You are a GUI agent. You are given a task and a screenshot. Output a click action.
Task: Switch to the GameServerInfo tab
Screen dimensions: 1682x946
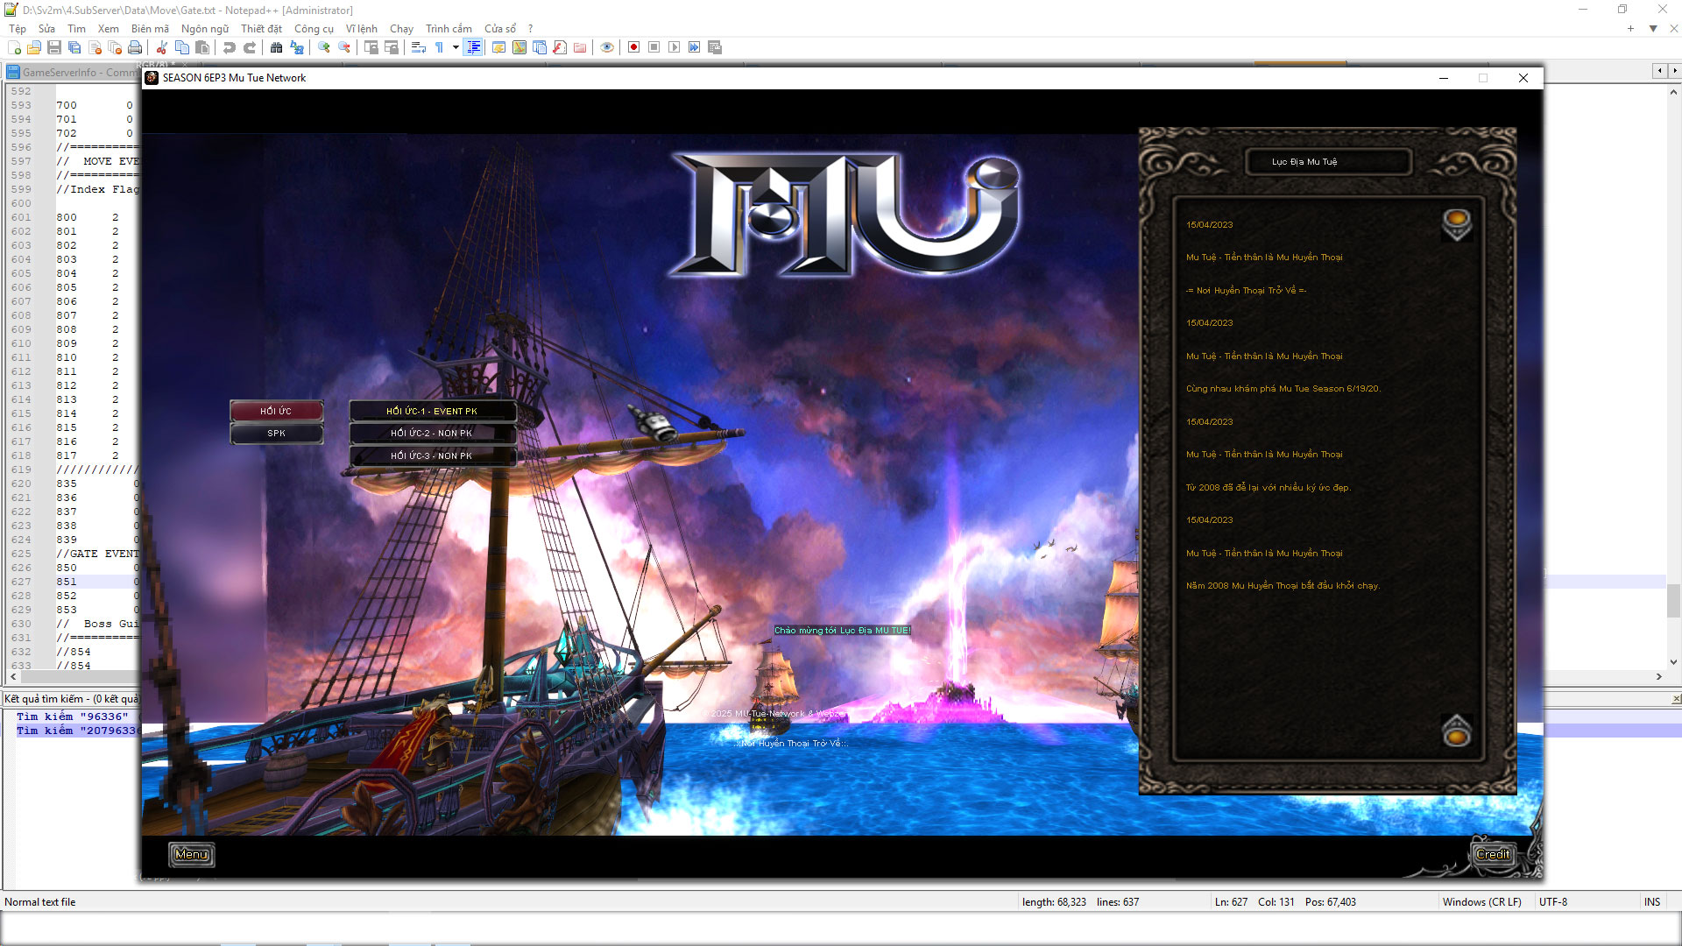click(x=74, y=72)
